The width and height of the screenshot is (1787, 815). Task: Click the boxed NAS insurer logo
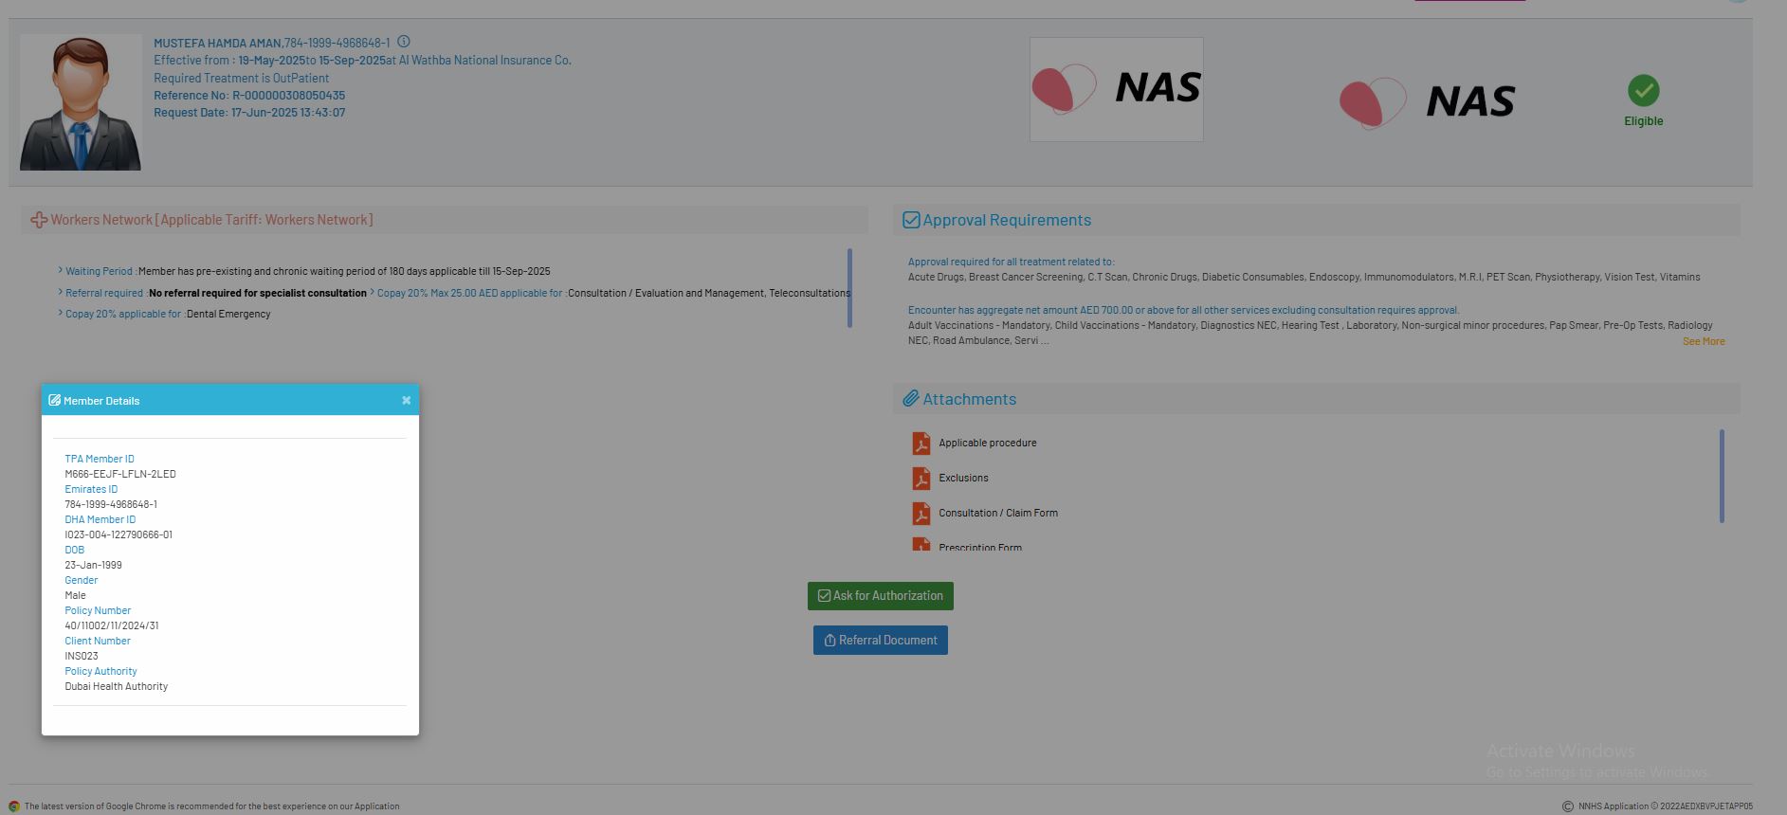[1116, 89]
